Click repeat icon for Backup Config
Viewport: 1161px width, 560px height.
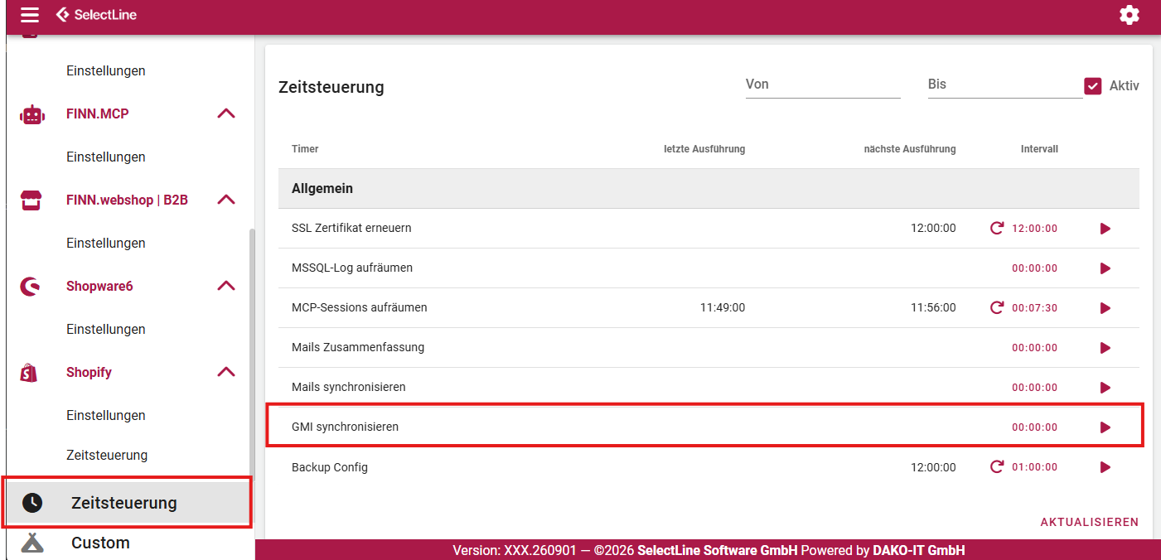(998, 466)
